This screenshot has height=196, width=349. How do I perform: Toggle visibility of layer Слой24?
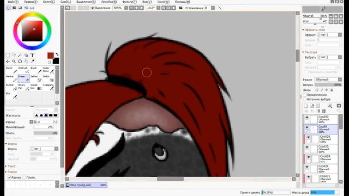click(306, 167)
